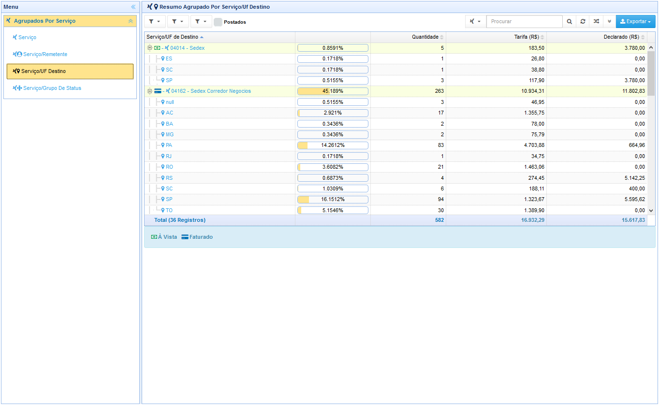Screen dimensions: 659x405
Task: Collapse the Agrupados Por Serviço section
Action: click(131, 21)
